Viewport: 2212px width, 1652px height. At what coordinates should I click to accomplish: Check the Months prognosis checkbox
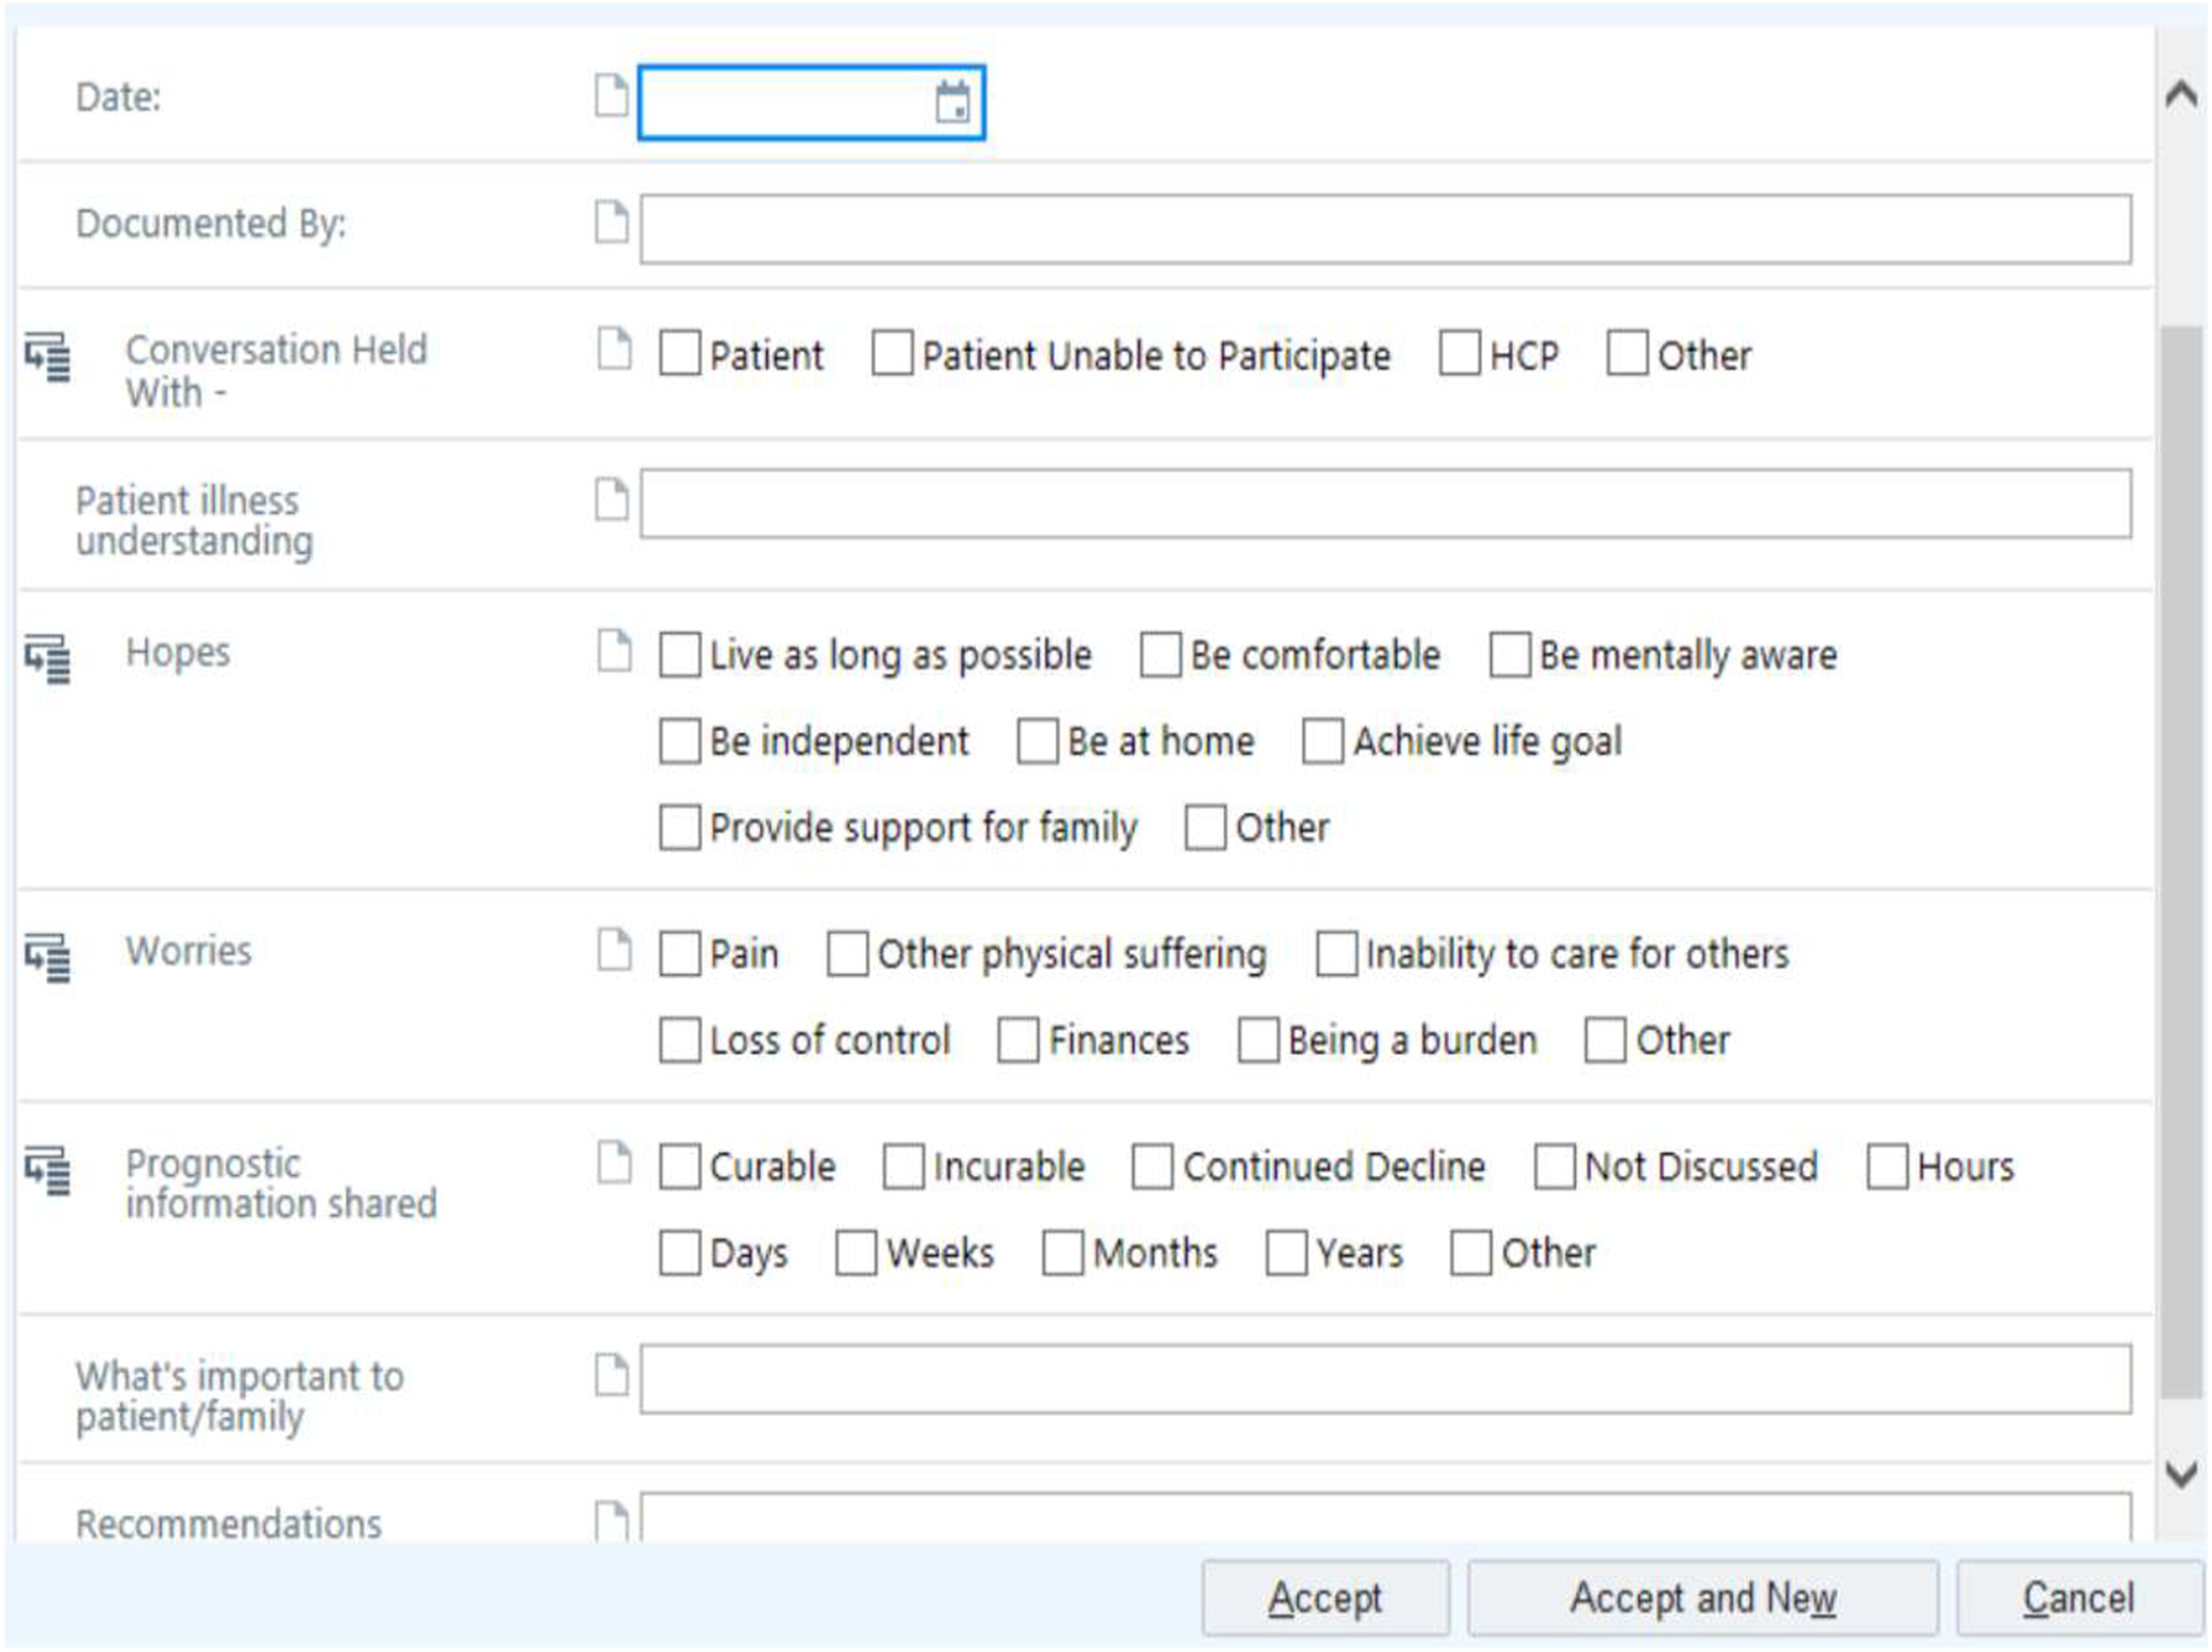(x=1062, y=1253)
